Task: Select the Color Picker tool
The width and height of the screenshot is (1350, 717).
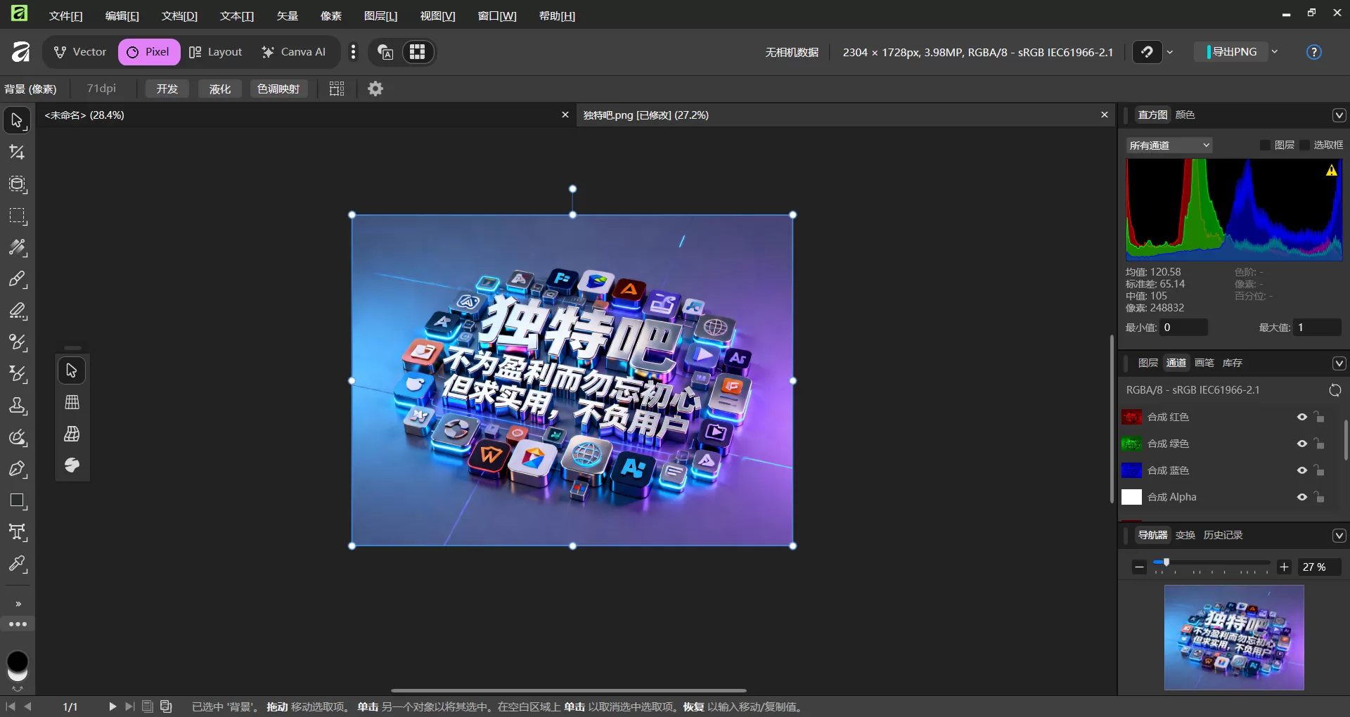Action: [x=17, y=564]
